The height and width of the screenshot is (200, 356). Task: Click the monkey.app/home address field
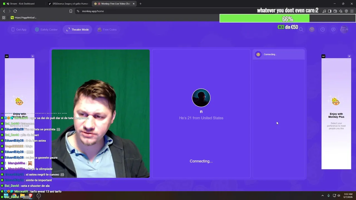[x=93, y=11]
